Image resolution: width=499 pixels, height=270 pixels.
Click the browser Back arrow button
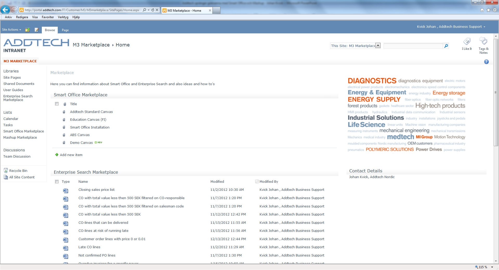coord(5,10)
